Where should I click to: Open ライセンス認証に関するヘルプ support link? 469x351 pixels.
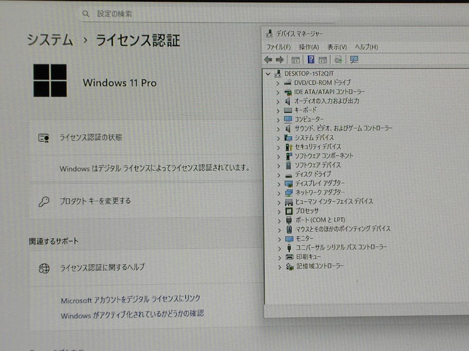click(x=101, y=268)
